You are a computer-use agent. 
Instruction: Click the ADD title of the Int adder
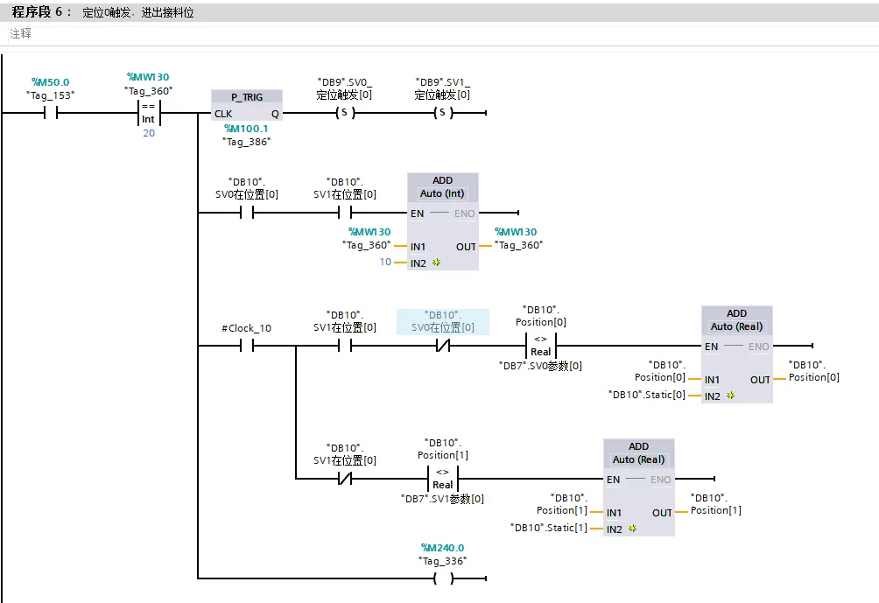pos(442,180)
